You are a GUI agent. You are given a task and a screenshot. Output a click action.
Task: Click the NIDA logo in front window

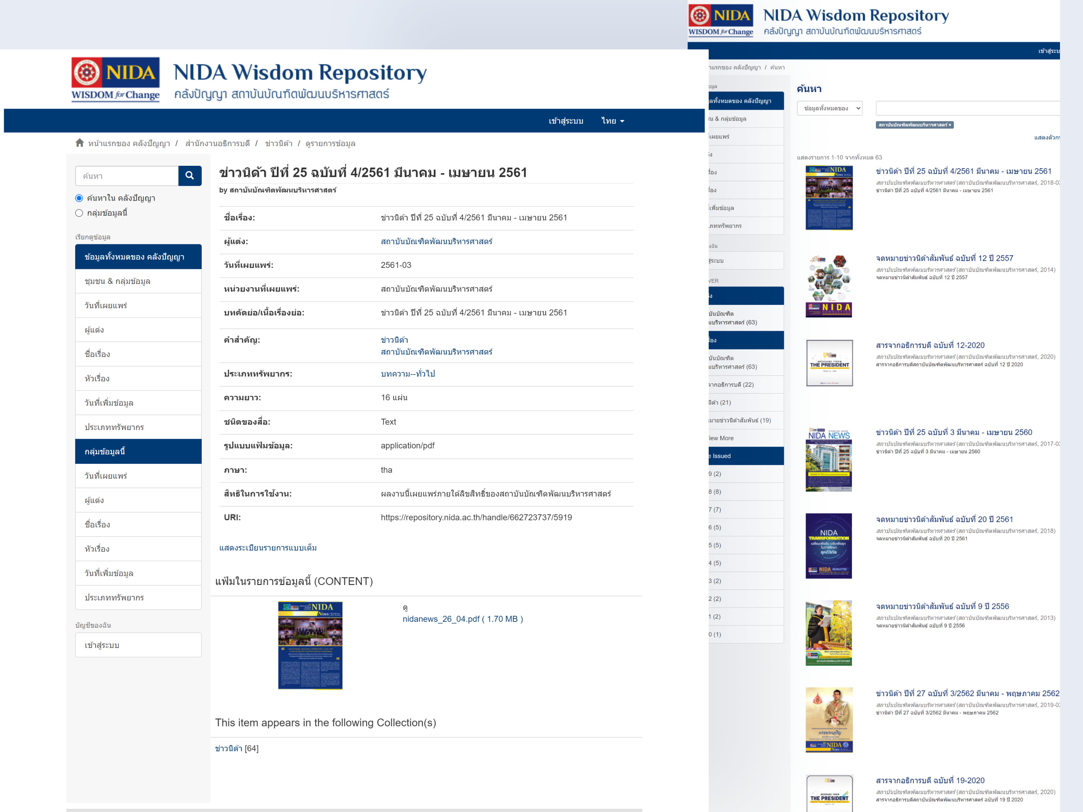[115, 79]
